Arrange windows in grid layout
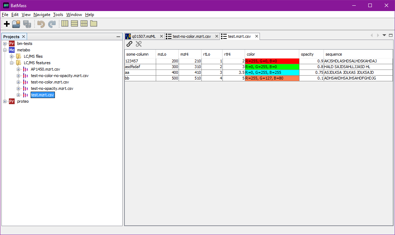The height and width of the screenshot is (235, 395). [84, 24]
